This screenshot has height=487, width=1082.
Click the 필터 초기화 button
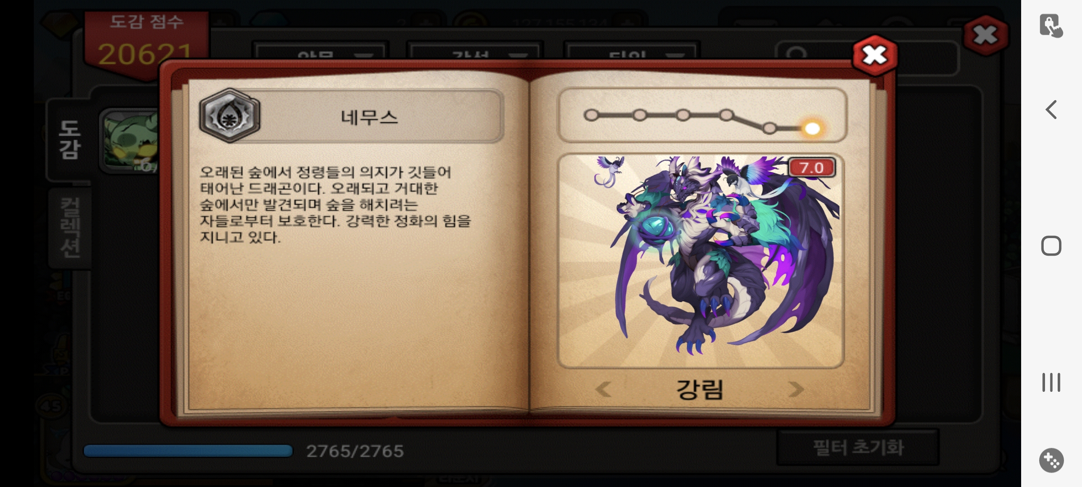[858, 448]
